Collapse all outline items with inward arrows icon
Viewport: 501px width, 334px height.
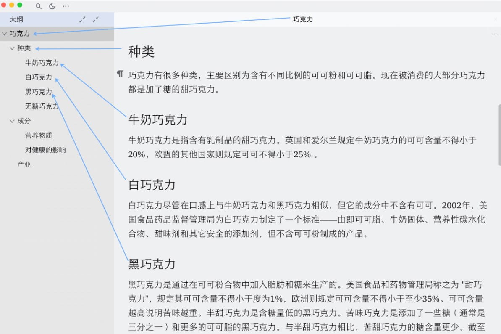click(x=95, y=19)
